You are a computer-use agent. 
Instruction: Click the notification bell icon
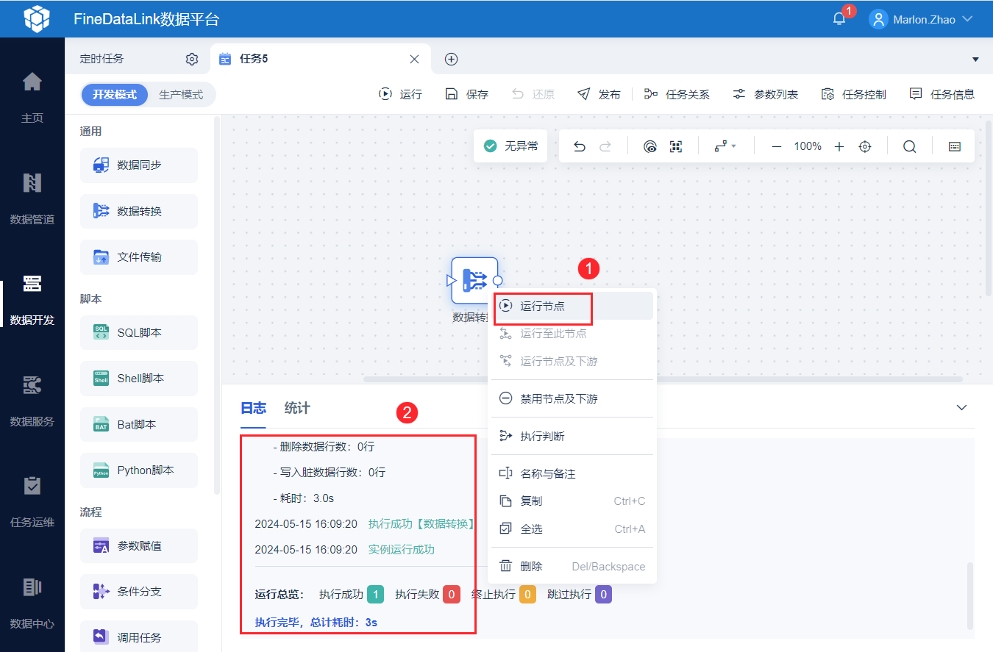coord(839,19)
